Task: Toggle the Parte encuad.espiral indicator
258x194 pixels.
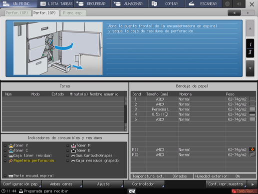Action: coord(5,176)
